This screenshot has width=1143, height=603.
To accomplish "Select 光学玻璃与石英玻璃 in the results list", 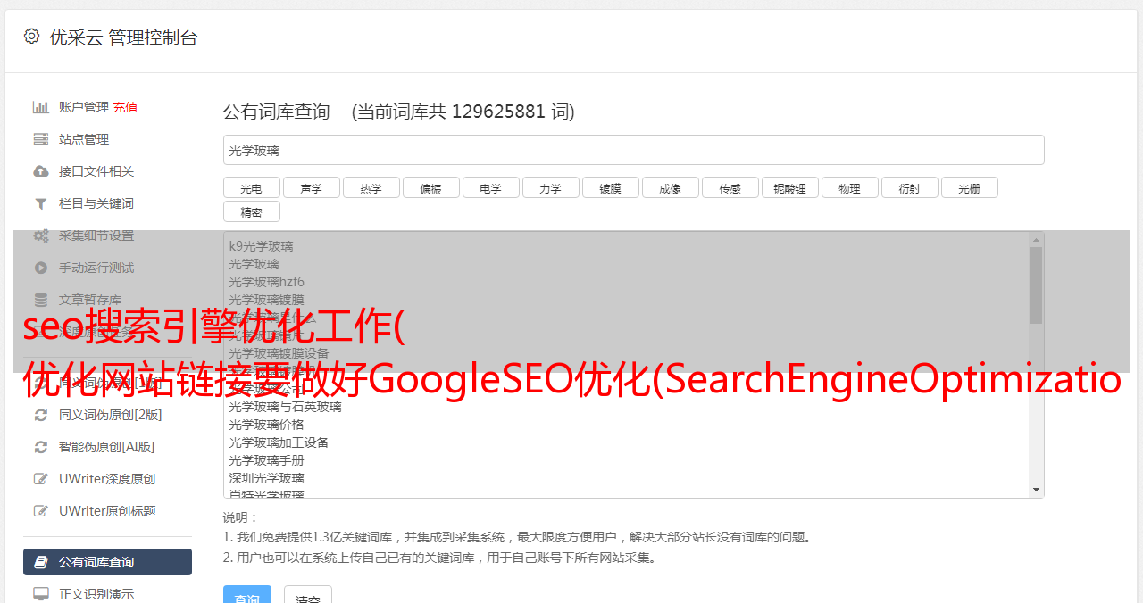I will (x=285, y=407).
